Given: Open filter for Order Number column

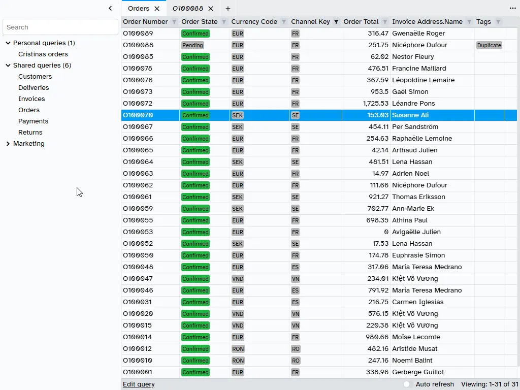Looking at the screenshot, I should click(174, 22).
